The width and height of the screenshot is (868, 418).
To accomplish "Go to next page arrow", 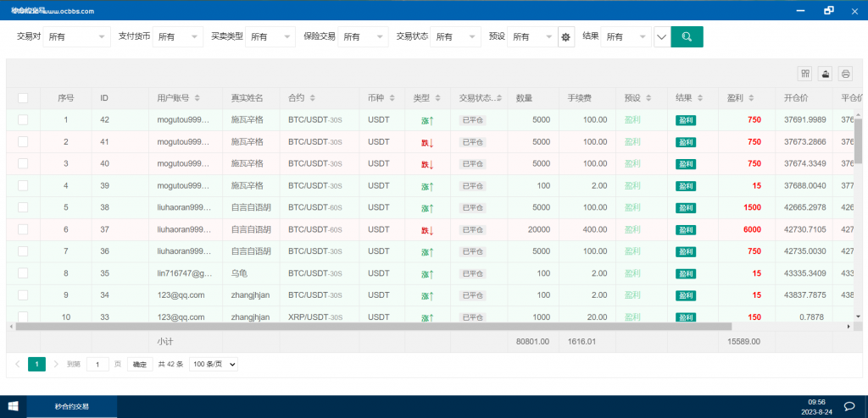I will [56, 364].
